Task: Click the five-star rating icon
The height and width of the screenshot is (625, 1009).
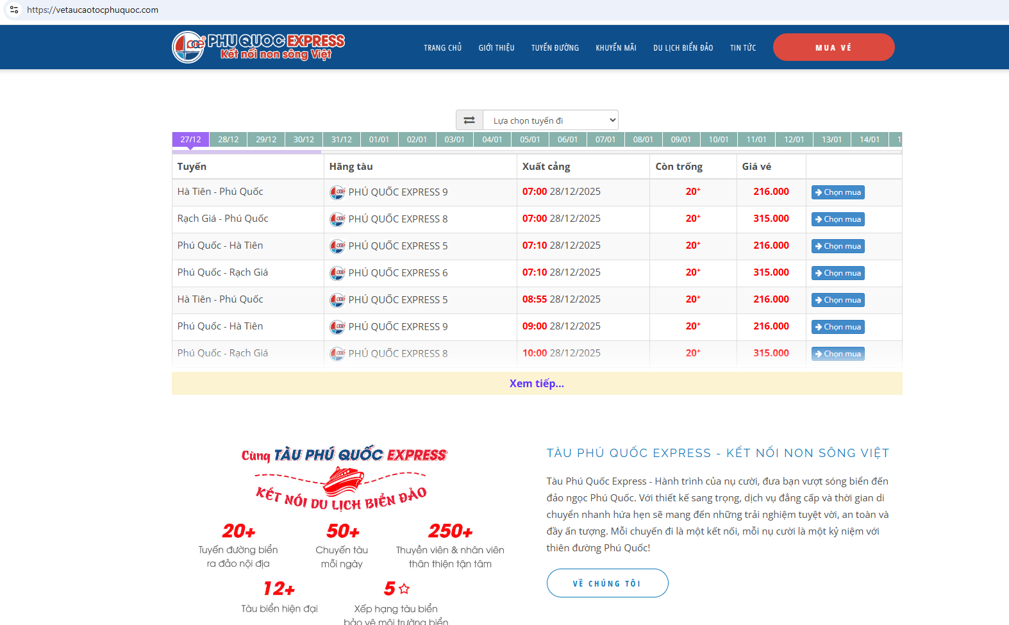Action: coord(404,588)
